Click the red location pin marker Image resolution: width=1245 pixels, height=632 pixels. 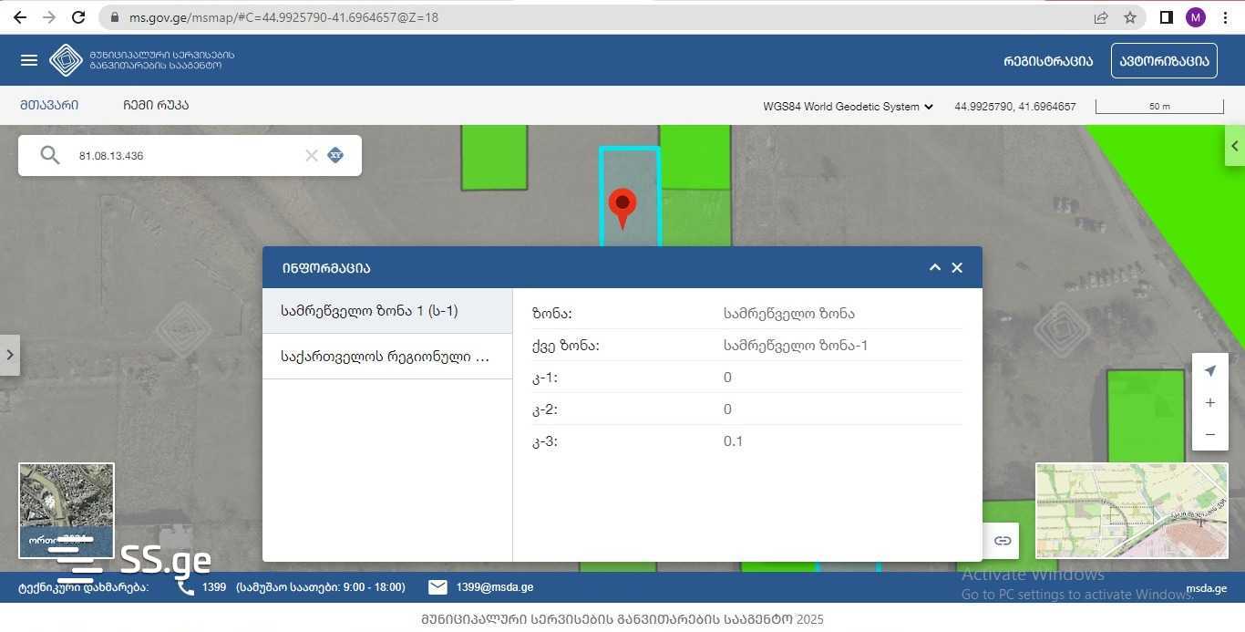click(x=622, y=208)
